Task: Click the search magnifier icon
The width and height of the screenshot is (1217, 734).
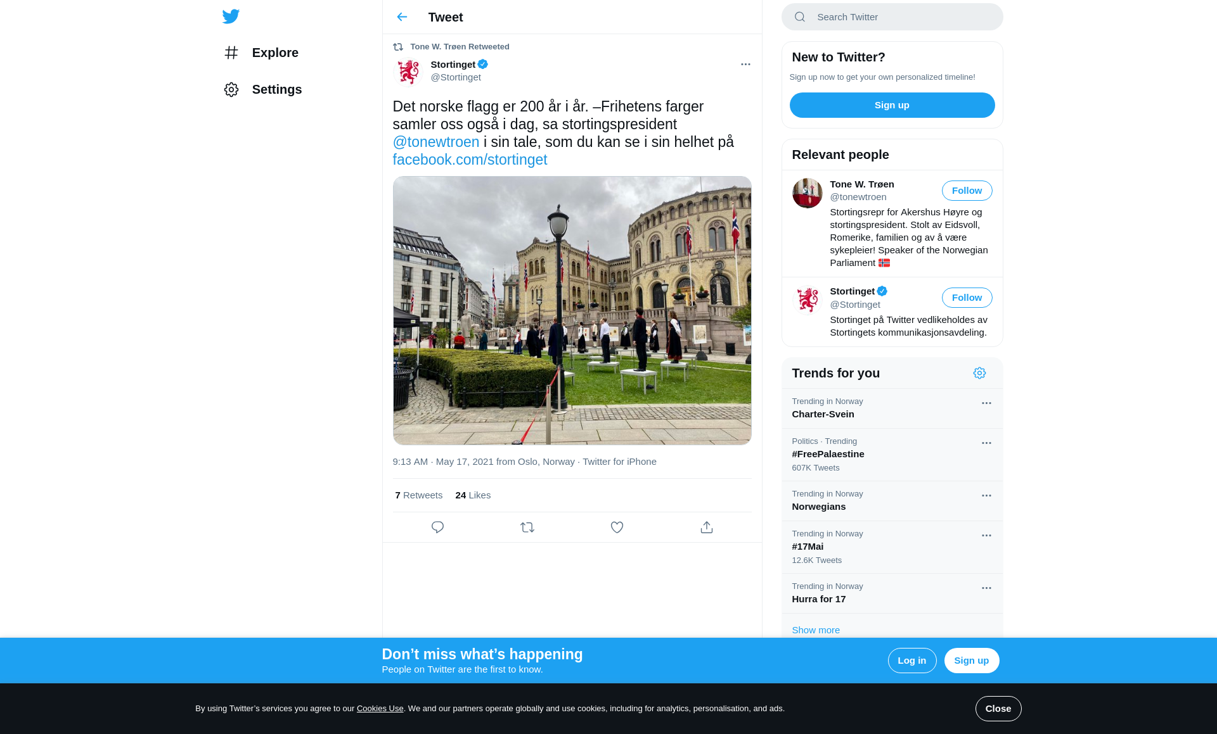Action: click(x=800, y=17)
